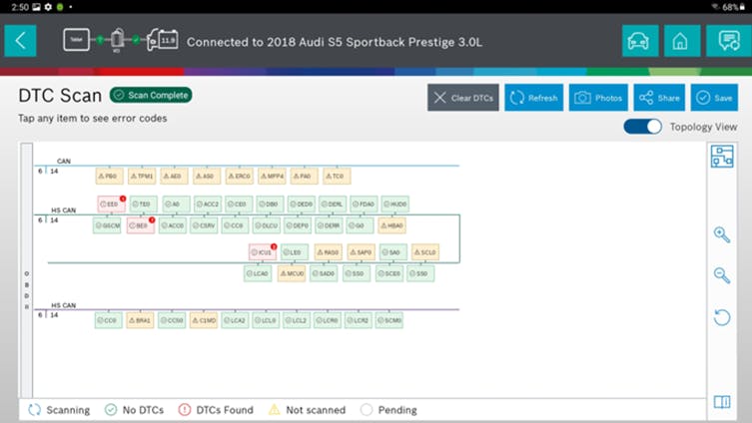Select the ICU1 module with DTCs
The image size is (752, 423).
point(262,253)
